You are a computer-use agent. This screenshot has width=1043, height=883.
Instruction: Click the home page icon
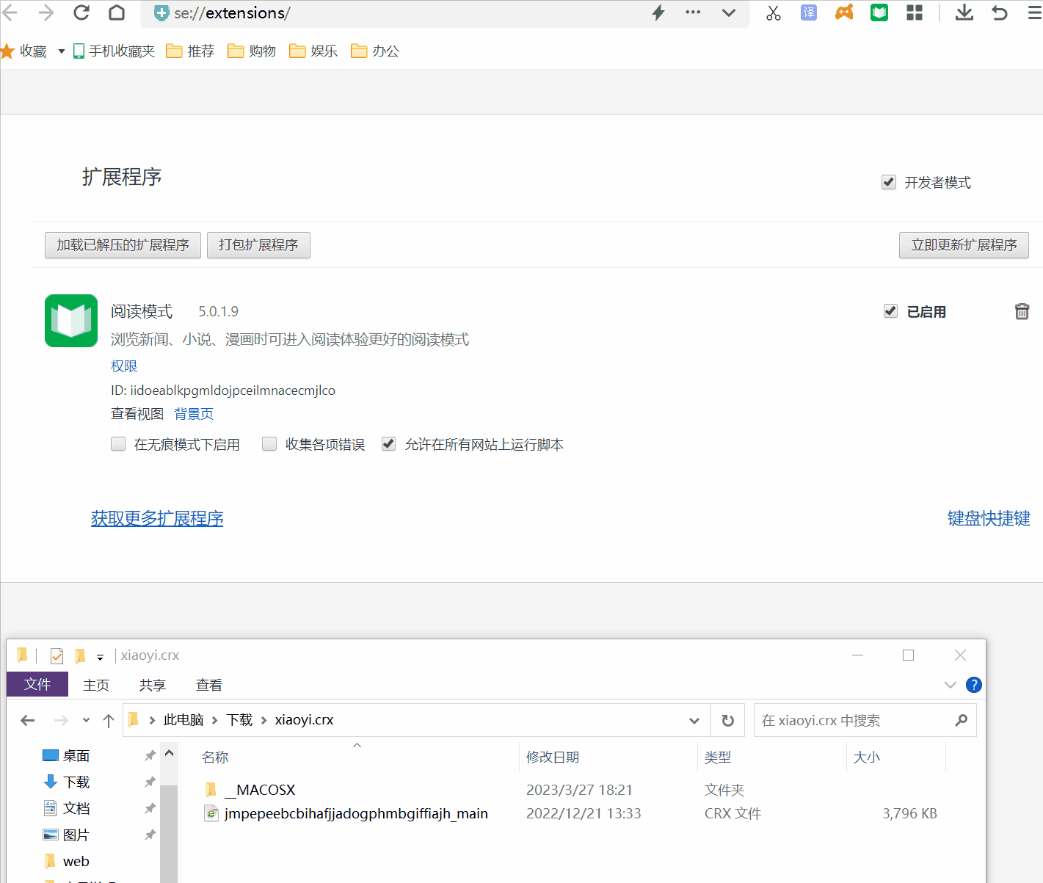tap(117, 13)
